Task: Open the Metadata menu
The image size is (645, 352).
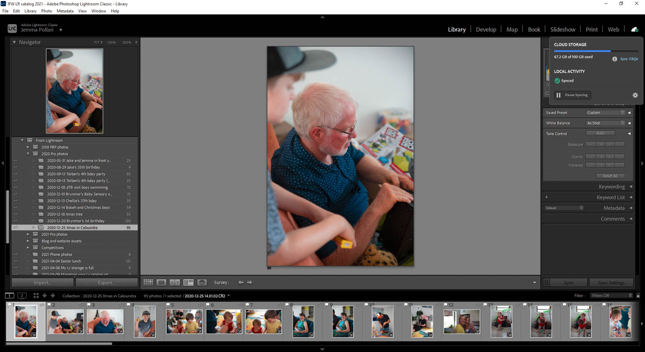Action: 64,11
